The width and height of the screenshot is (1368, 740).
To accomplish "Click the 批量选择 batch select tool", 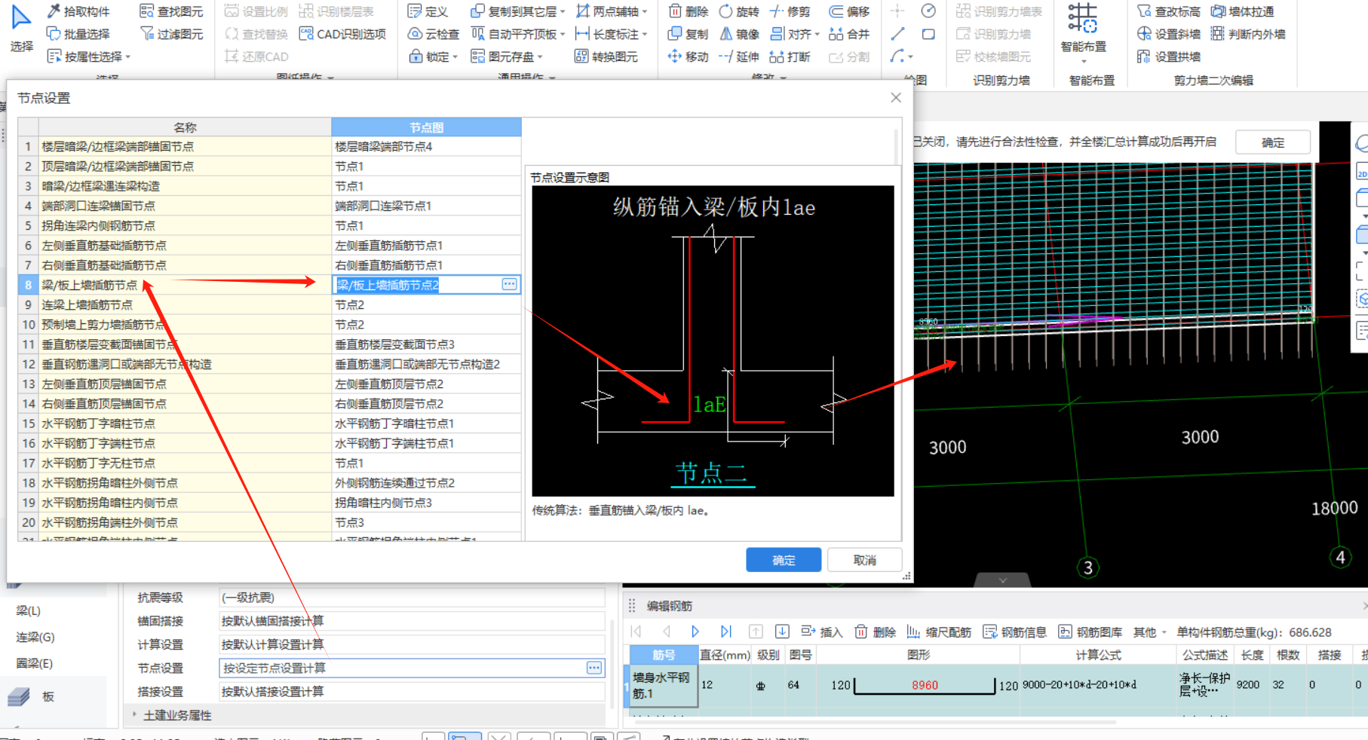I will pos(78,34).
